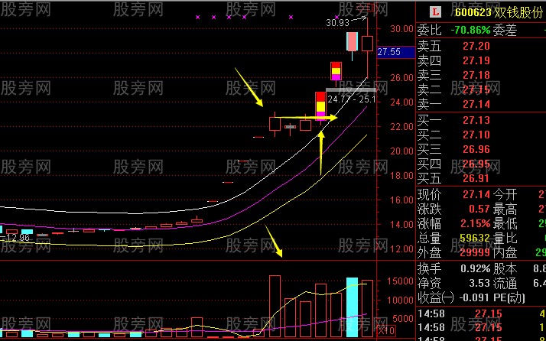The height and width of the screenshot is (341, 546).
Task: Click the 总量 59632 volume value
Action: click(x=475, y=239)
